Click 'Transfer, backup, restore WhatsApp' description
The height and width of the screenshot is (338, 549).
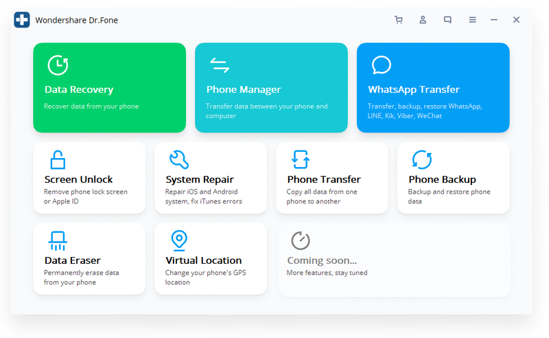pyautogui.click(x=425, y=111)
